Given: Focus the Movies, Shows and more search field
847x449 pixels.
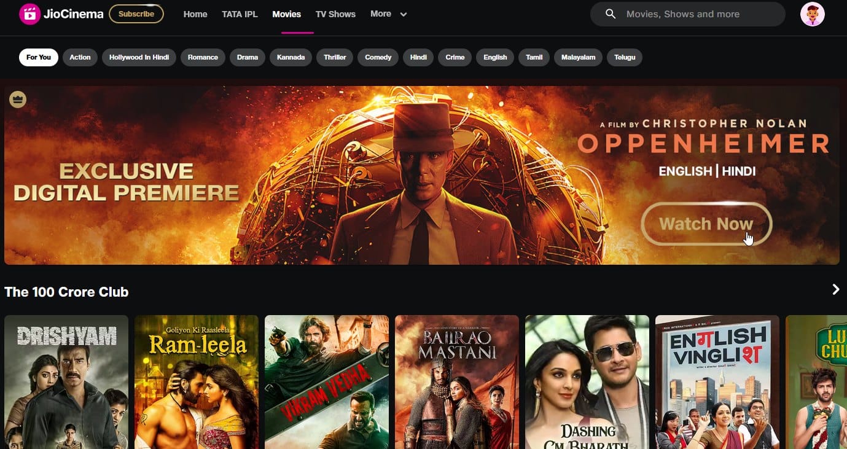Looking at the screenshot, I should (x=688, y=14).
